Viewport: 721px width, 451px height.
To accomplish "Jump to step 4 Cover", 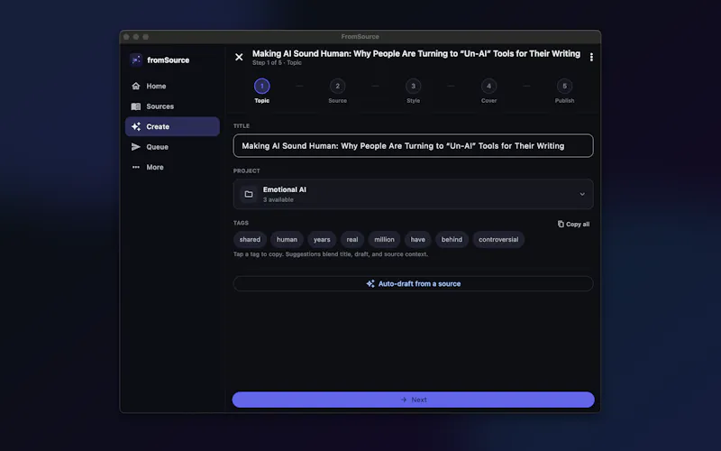I will tap(488, 91).
